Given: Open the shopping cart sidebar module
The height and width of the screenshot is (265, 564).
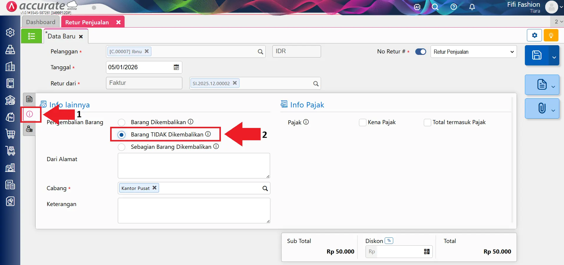Looking at the screenshot, I should click(x=10, y=134).
